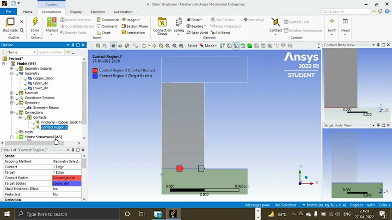The height and width of the screenshot is (220, 392).
Task: Select the green body selection filter
Action: (x=249, y=46)
